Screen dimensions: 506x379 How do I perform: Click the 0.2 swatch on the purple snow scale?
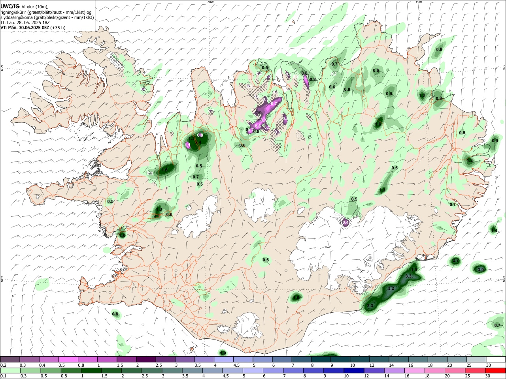10,359
